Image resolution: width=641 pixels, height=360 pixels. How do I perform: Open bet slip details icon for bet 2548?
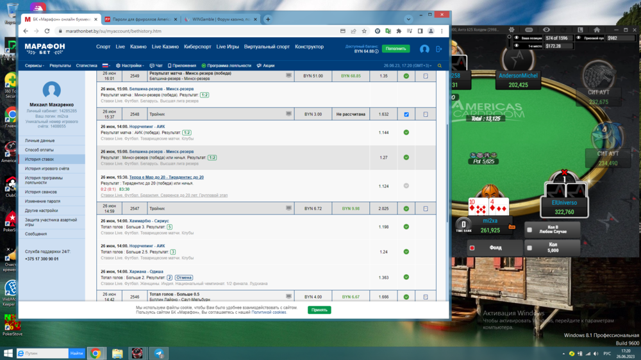pos(426,115)
